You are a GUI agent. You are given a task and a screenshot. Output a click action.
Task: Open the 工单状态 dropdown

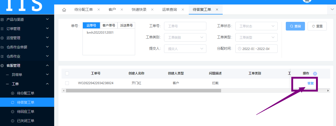tap(256, 26)
